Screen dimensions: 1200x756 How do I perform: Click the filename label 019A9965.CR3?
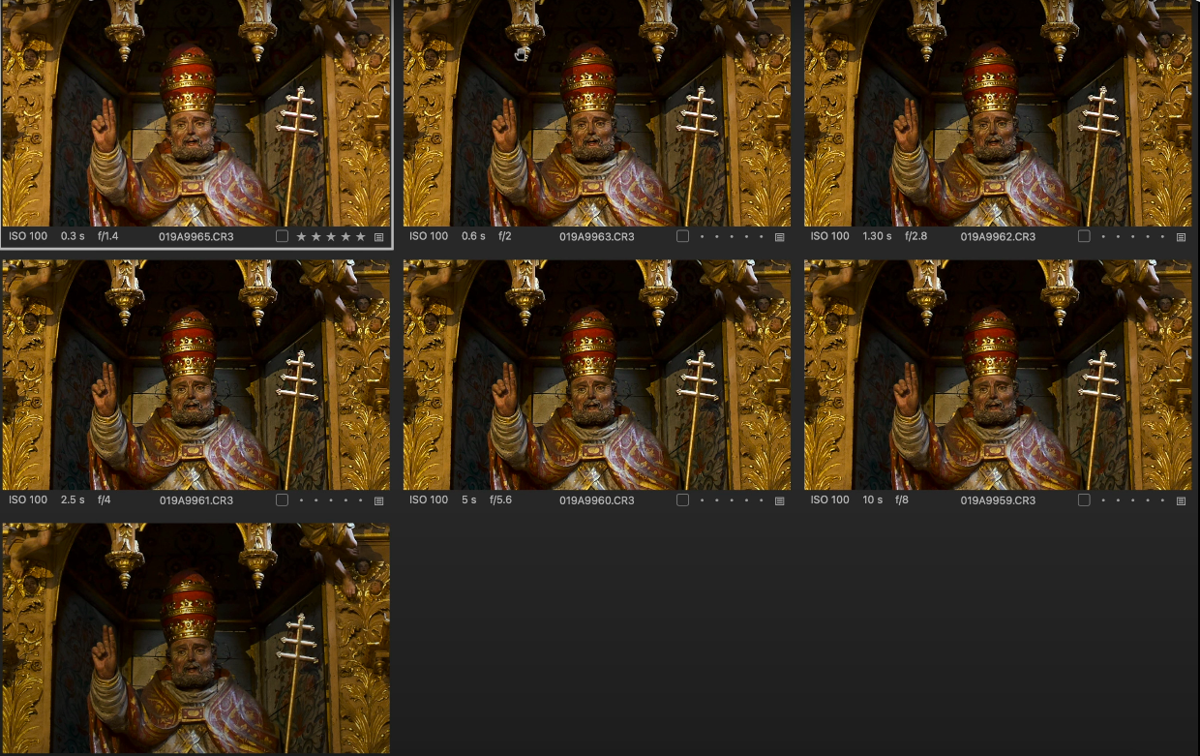click(196, 236)
